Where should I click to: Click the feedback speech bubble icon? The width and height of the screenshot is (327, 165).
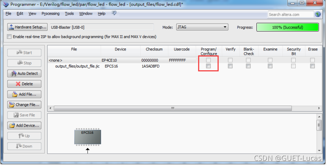pos(114,13)
